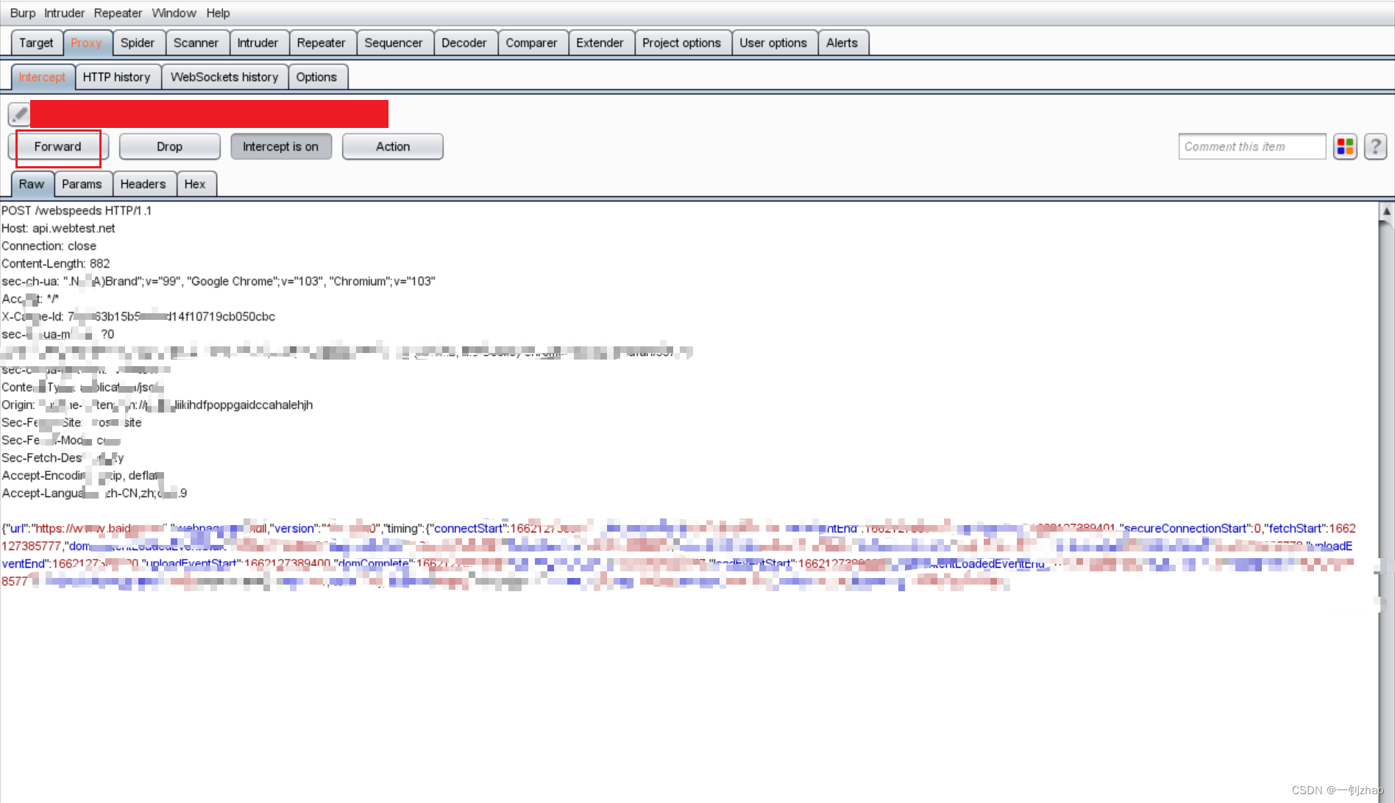Open the Repeater menu in the menu bar
The width and height of the screenshot is (1395, 803).
click(118, 13)
